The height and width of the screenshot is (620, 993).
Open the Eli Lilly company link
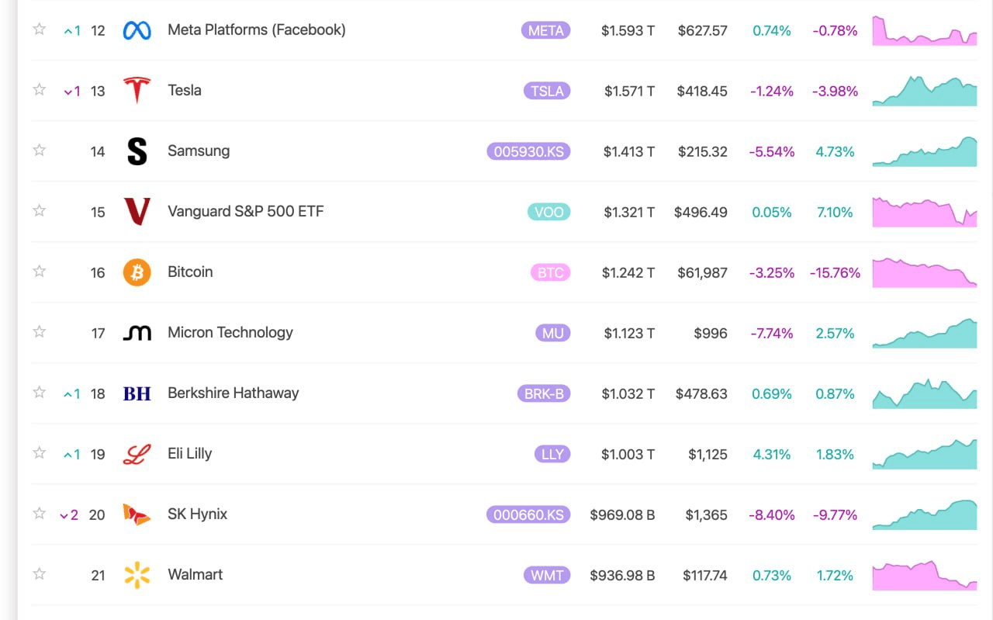pyautogui.click(x=189, y=453)
